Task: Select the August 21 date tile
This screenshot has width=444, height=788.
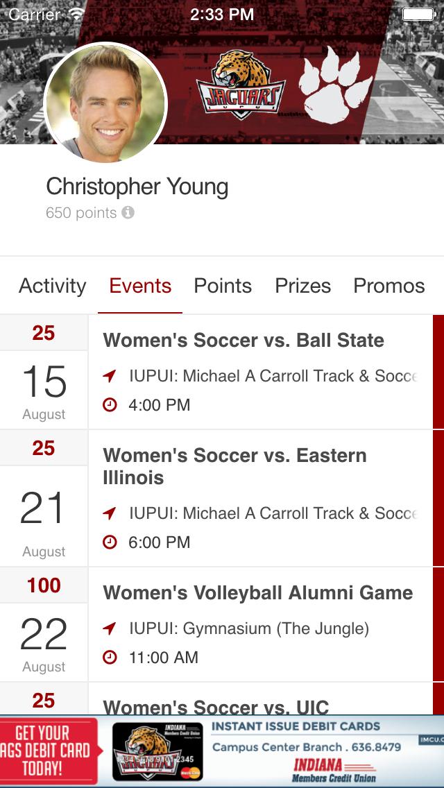Action: coord(44,517)
